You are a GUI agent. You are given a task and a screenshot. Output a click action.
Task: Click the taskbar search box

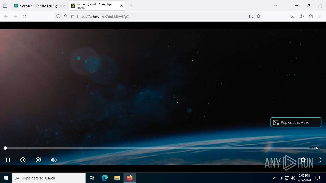[49, 178]
